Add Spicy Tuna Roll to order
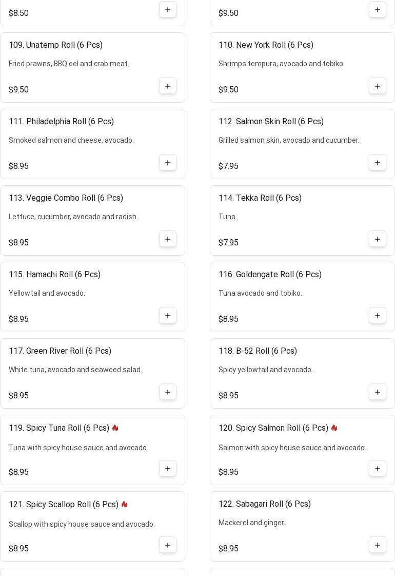This screenshot has width=395, height=576. tap(168, 469)
